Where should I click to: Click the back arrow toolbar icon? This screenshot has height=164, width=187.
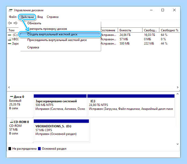pos(10,23)
